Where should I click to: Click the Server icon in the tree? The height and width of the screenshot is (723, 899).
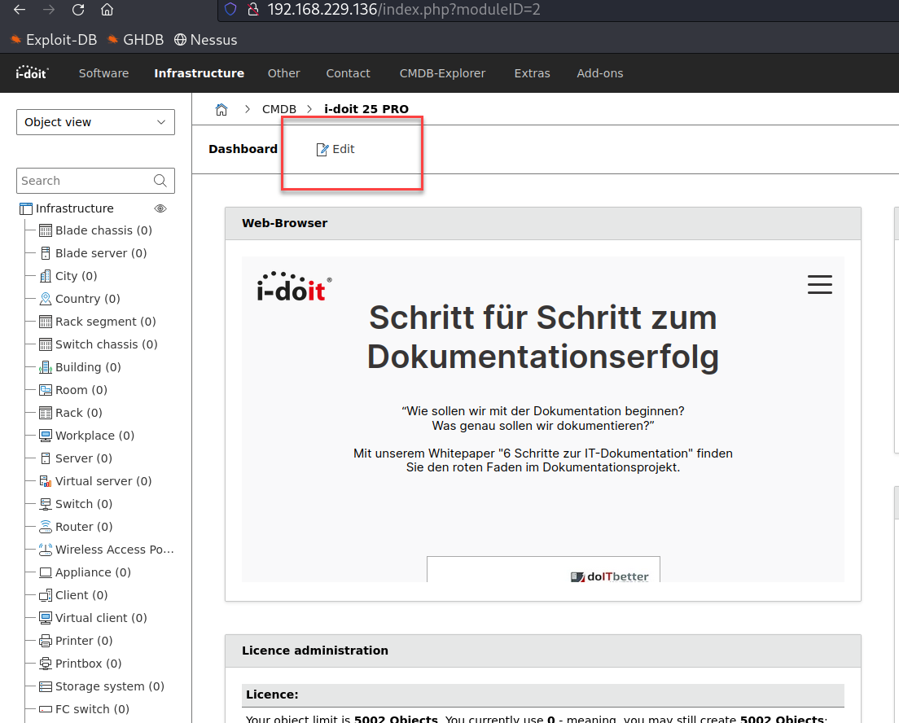point(46,458)
